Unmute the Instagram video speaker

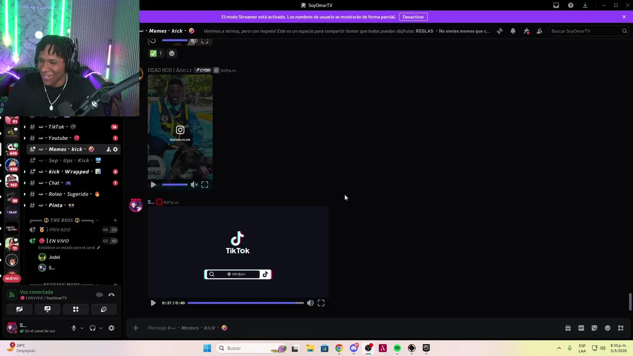[194, 184]
